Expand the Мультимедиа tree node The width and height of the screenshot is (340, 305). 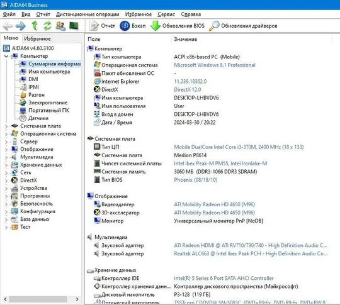coord(6,157)
